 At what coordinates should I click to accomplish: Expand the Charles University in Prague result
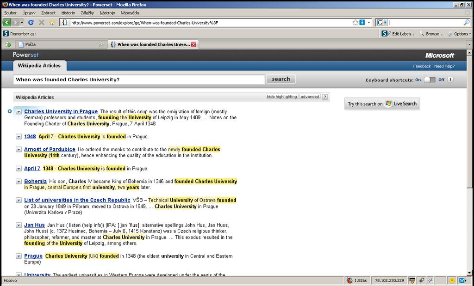19,112
